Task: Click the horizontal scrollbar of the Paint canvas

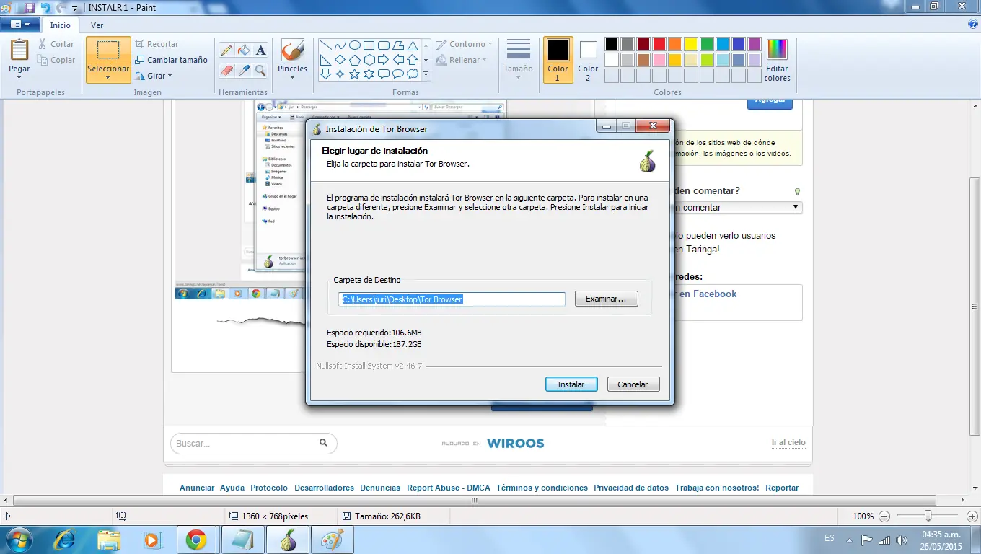Action: pos(475,500)
